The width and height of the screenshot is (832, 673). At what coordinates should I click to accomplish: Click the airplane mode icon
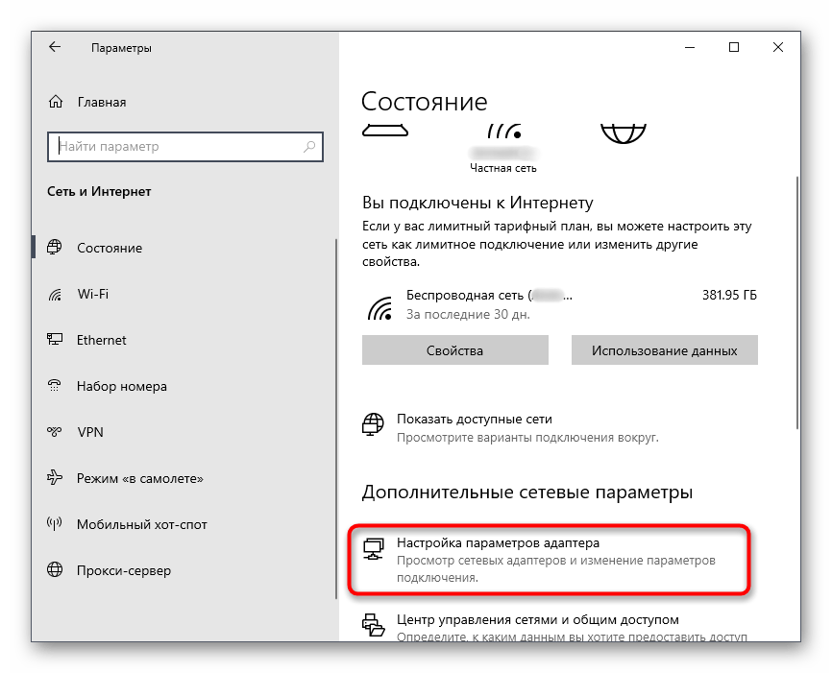(x=56, y=478)
